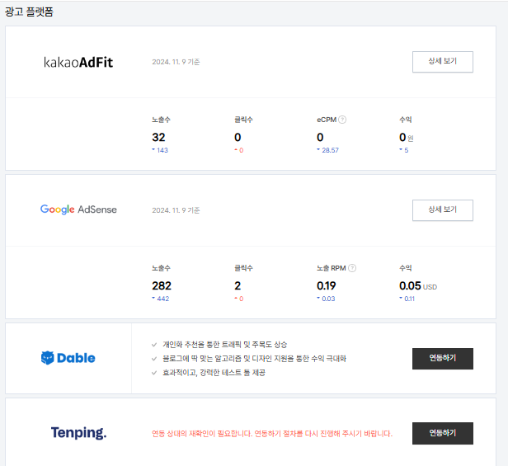Click the Tenping logo
Image resolution: width=508 pixels, height=466 pixels.
(78, 433)
